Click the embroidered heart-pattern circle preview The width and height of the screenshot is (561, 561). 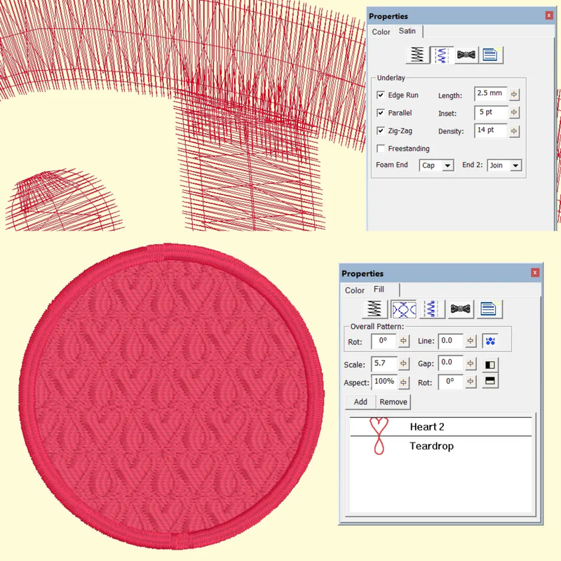click(172, 396)
